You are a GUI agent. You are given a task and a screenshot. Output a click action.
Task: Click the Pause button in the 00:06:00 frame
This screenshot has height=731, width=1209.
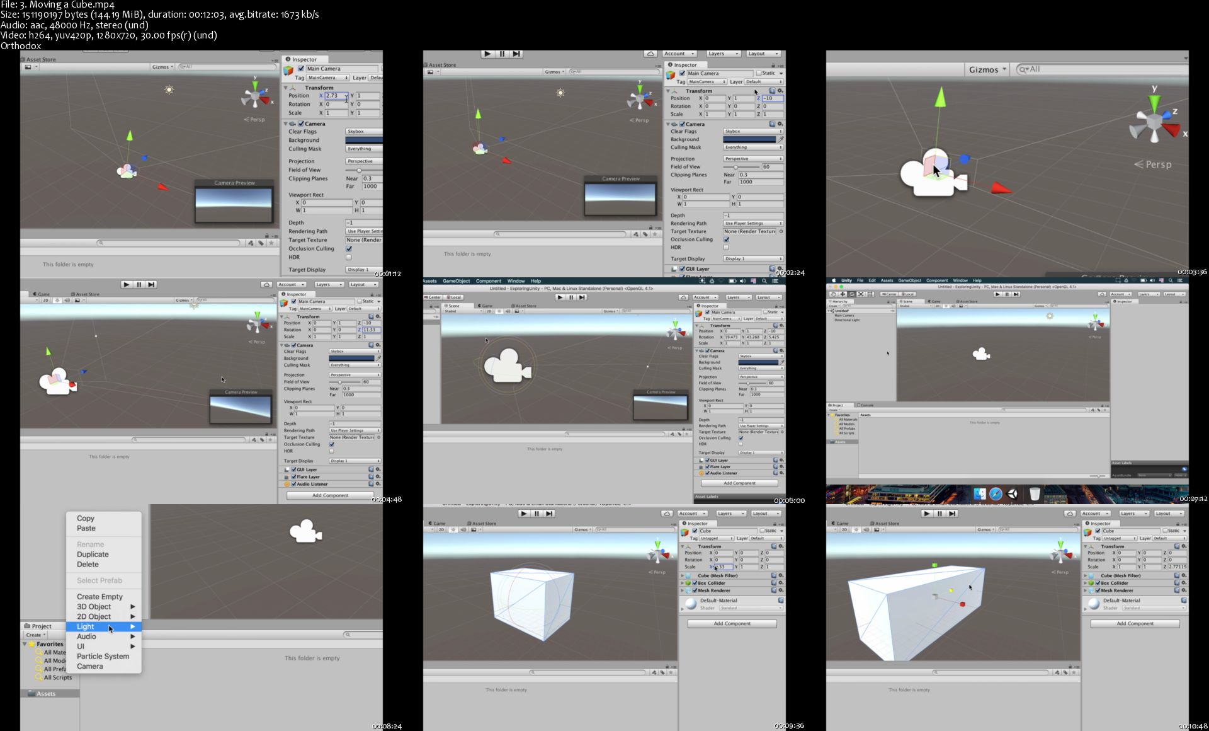pyautogui.click(x=571, y=297)
